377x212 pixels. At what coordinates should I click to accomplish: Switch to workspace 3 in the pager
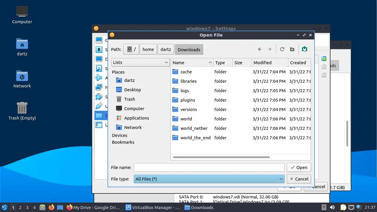[x=27, y=207]
